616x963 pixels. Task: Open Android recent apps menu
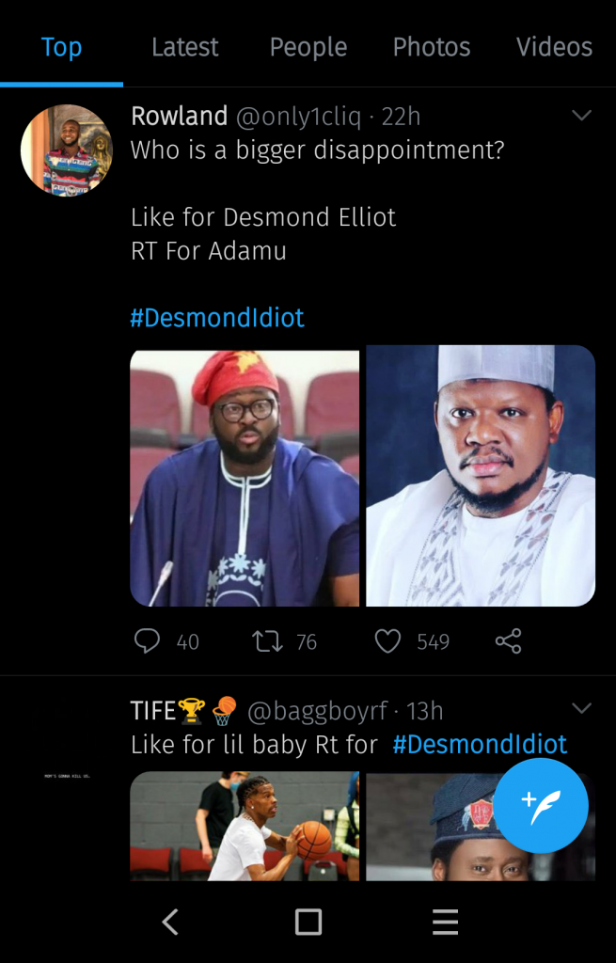click(x=445, y=922)
